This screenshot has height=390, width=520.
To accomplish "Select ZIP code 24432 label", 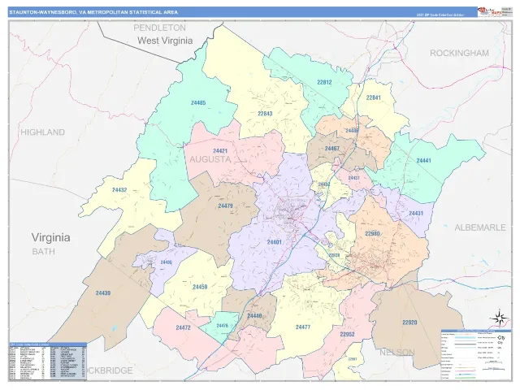I will 119,190.
